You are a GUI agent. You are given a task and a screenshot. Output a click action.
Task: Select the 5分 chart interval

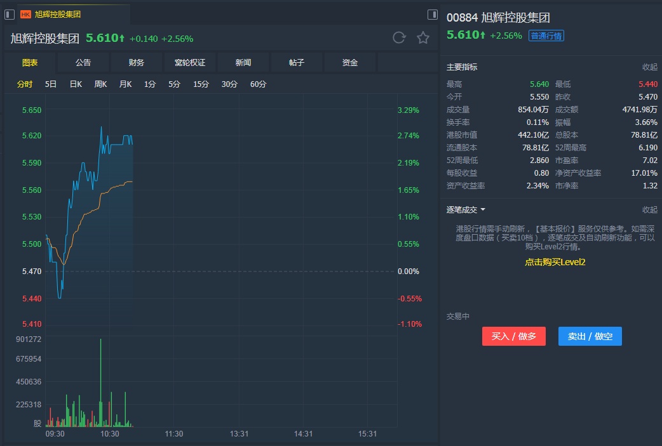174,84
